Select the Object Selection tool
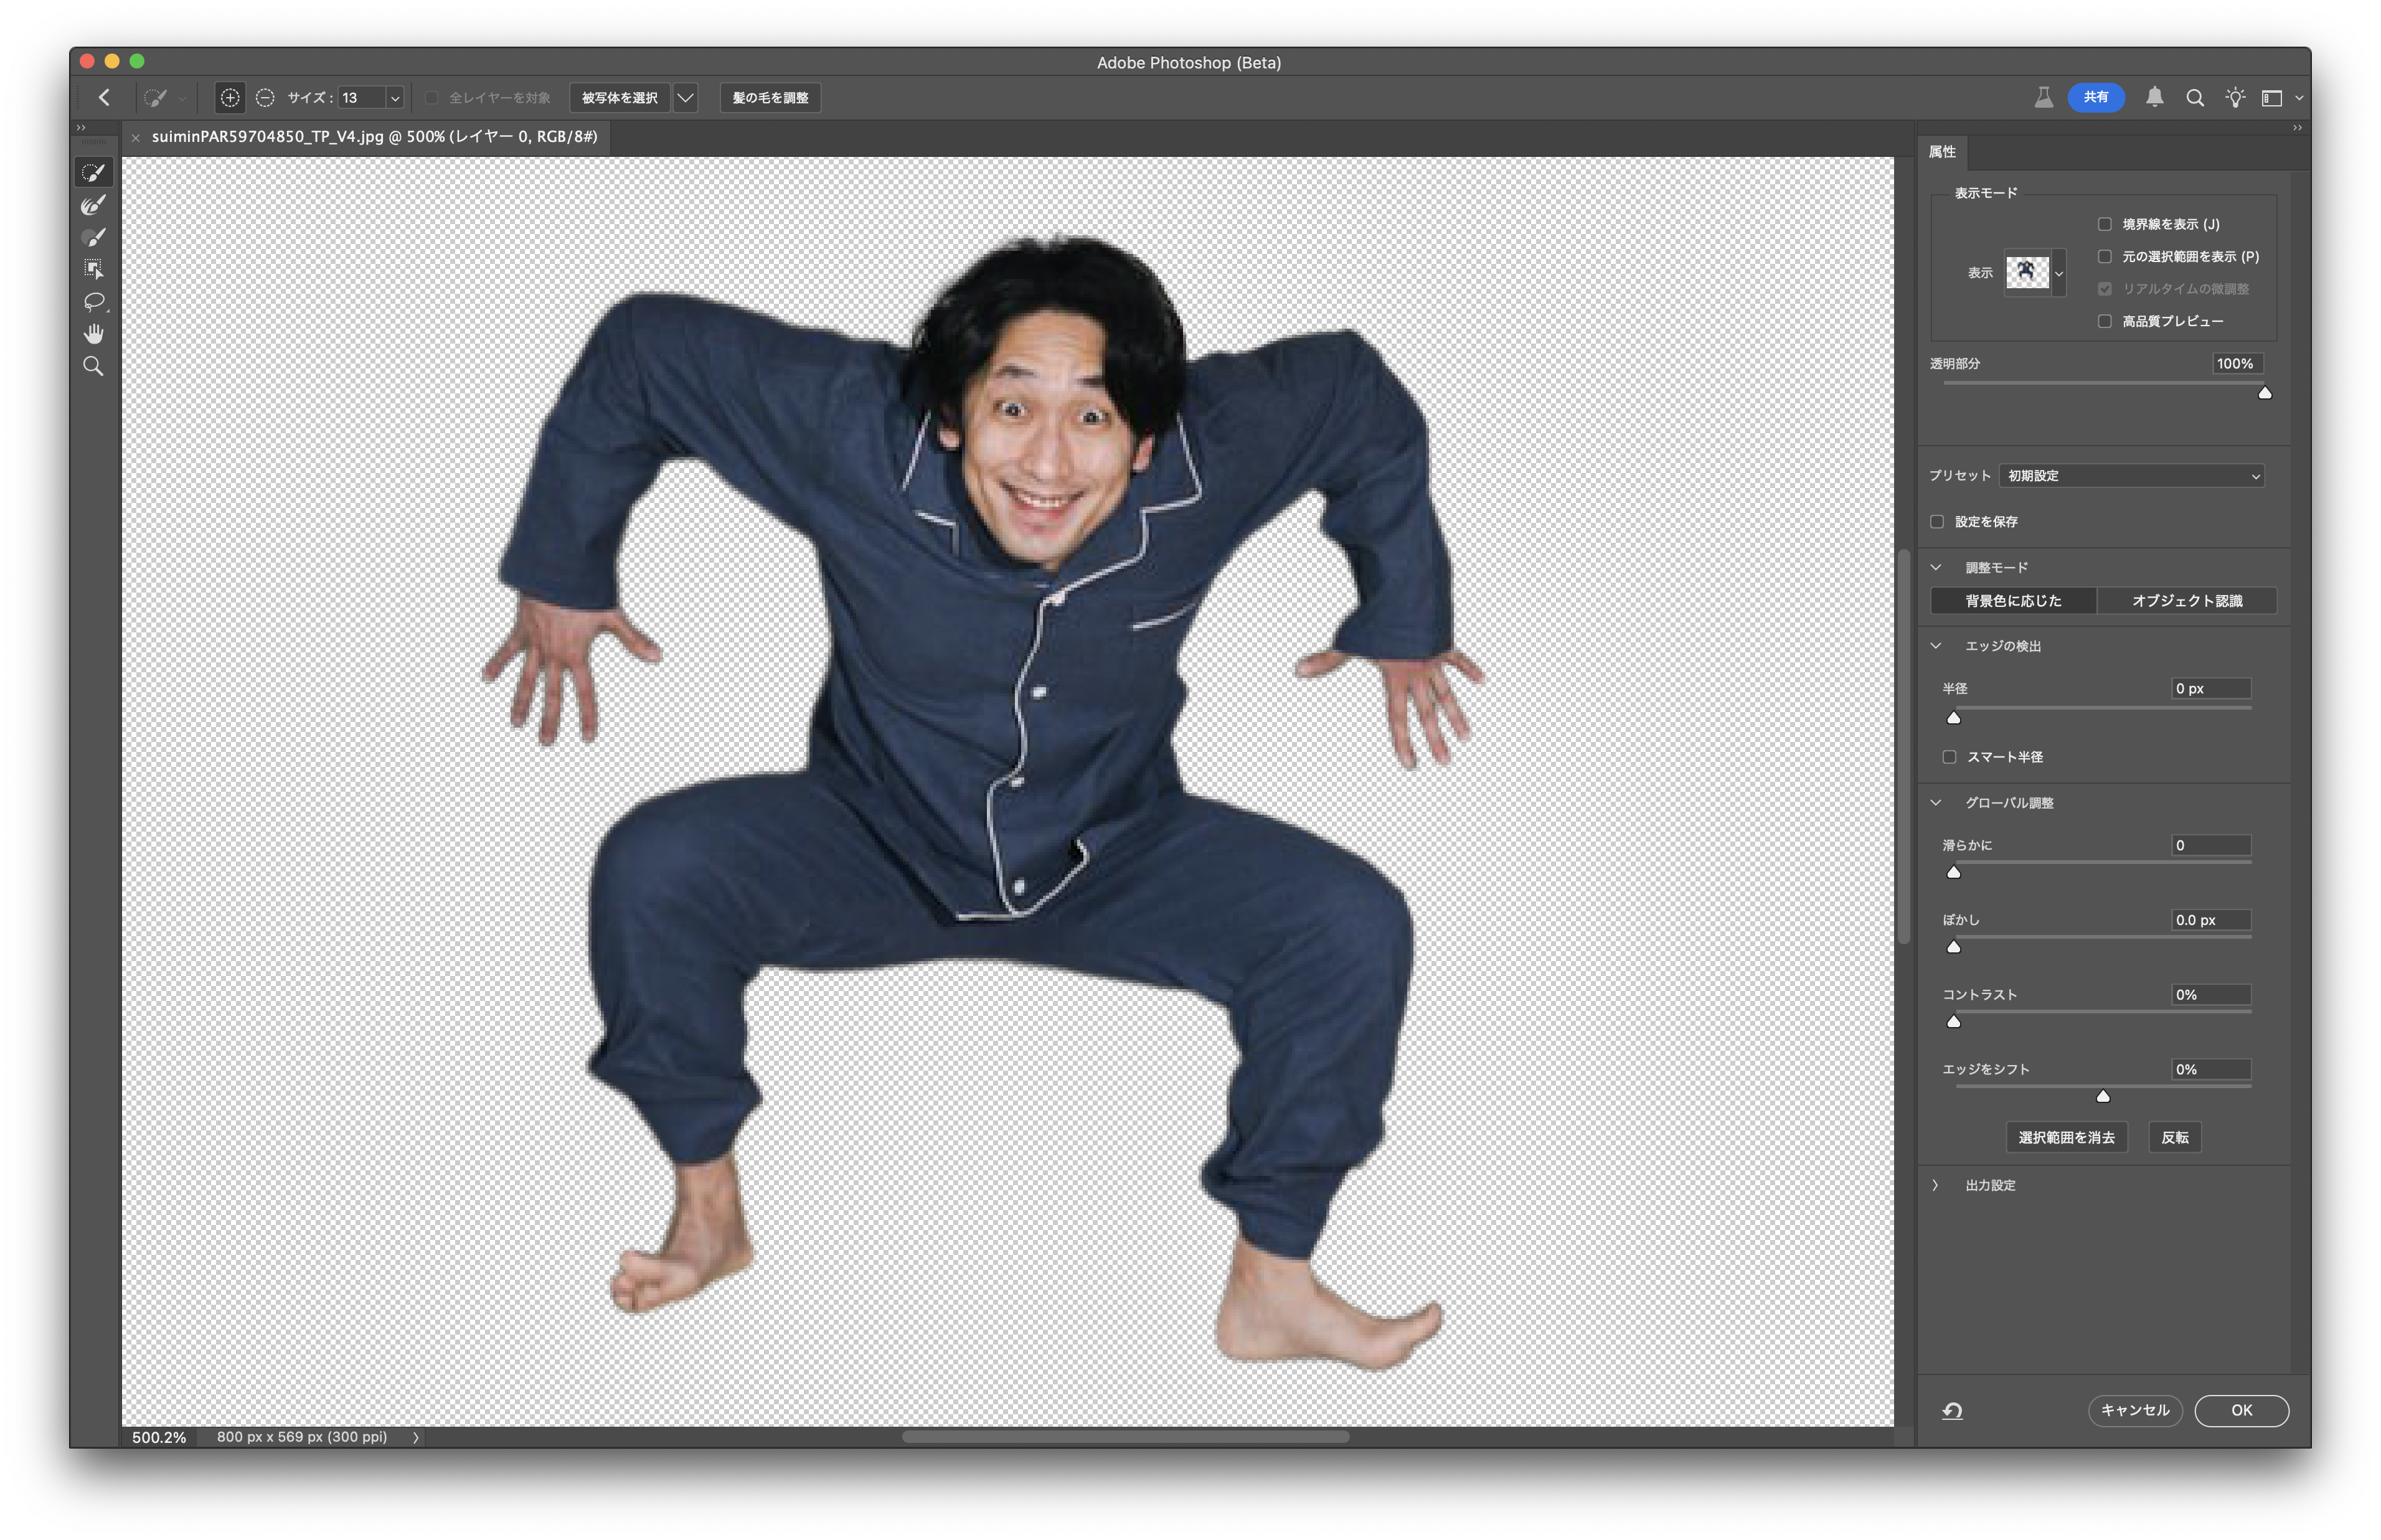Viewport: 2381px width, 1540px height. (x=93, y=269)
